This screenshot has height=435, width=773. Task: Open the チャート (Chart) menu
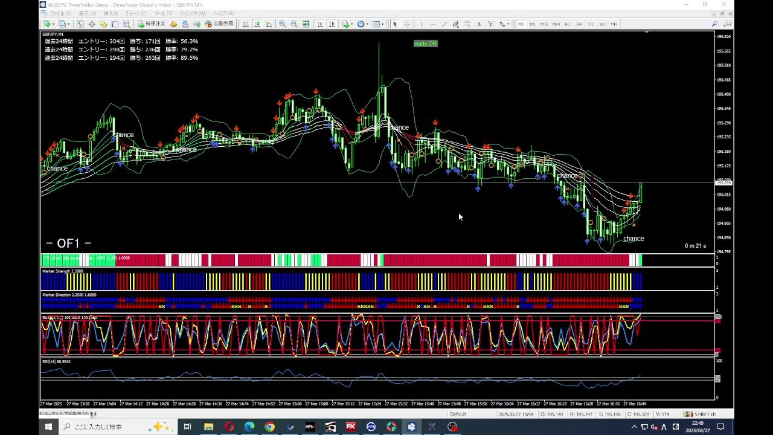pos(135,13)
